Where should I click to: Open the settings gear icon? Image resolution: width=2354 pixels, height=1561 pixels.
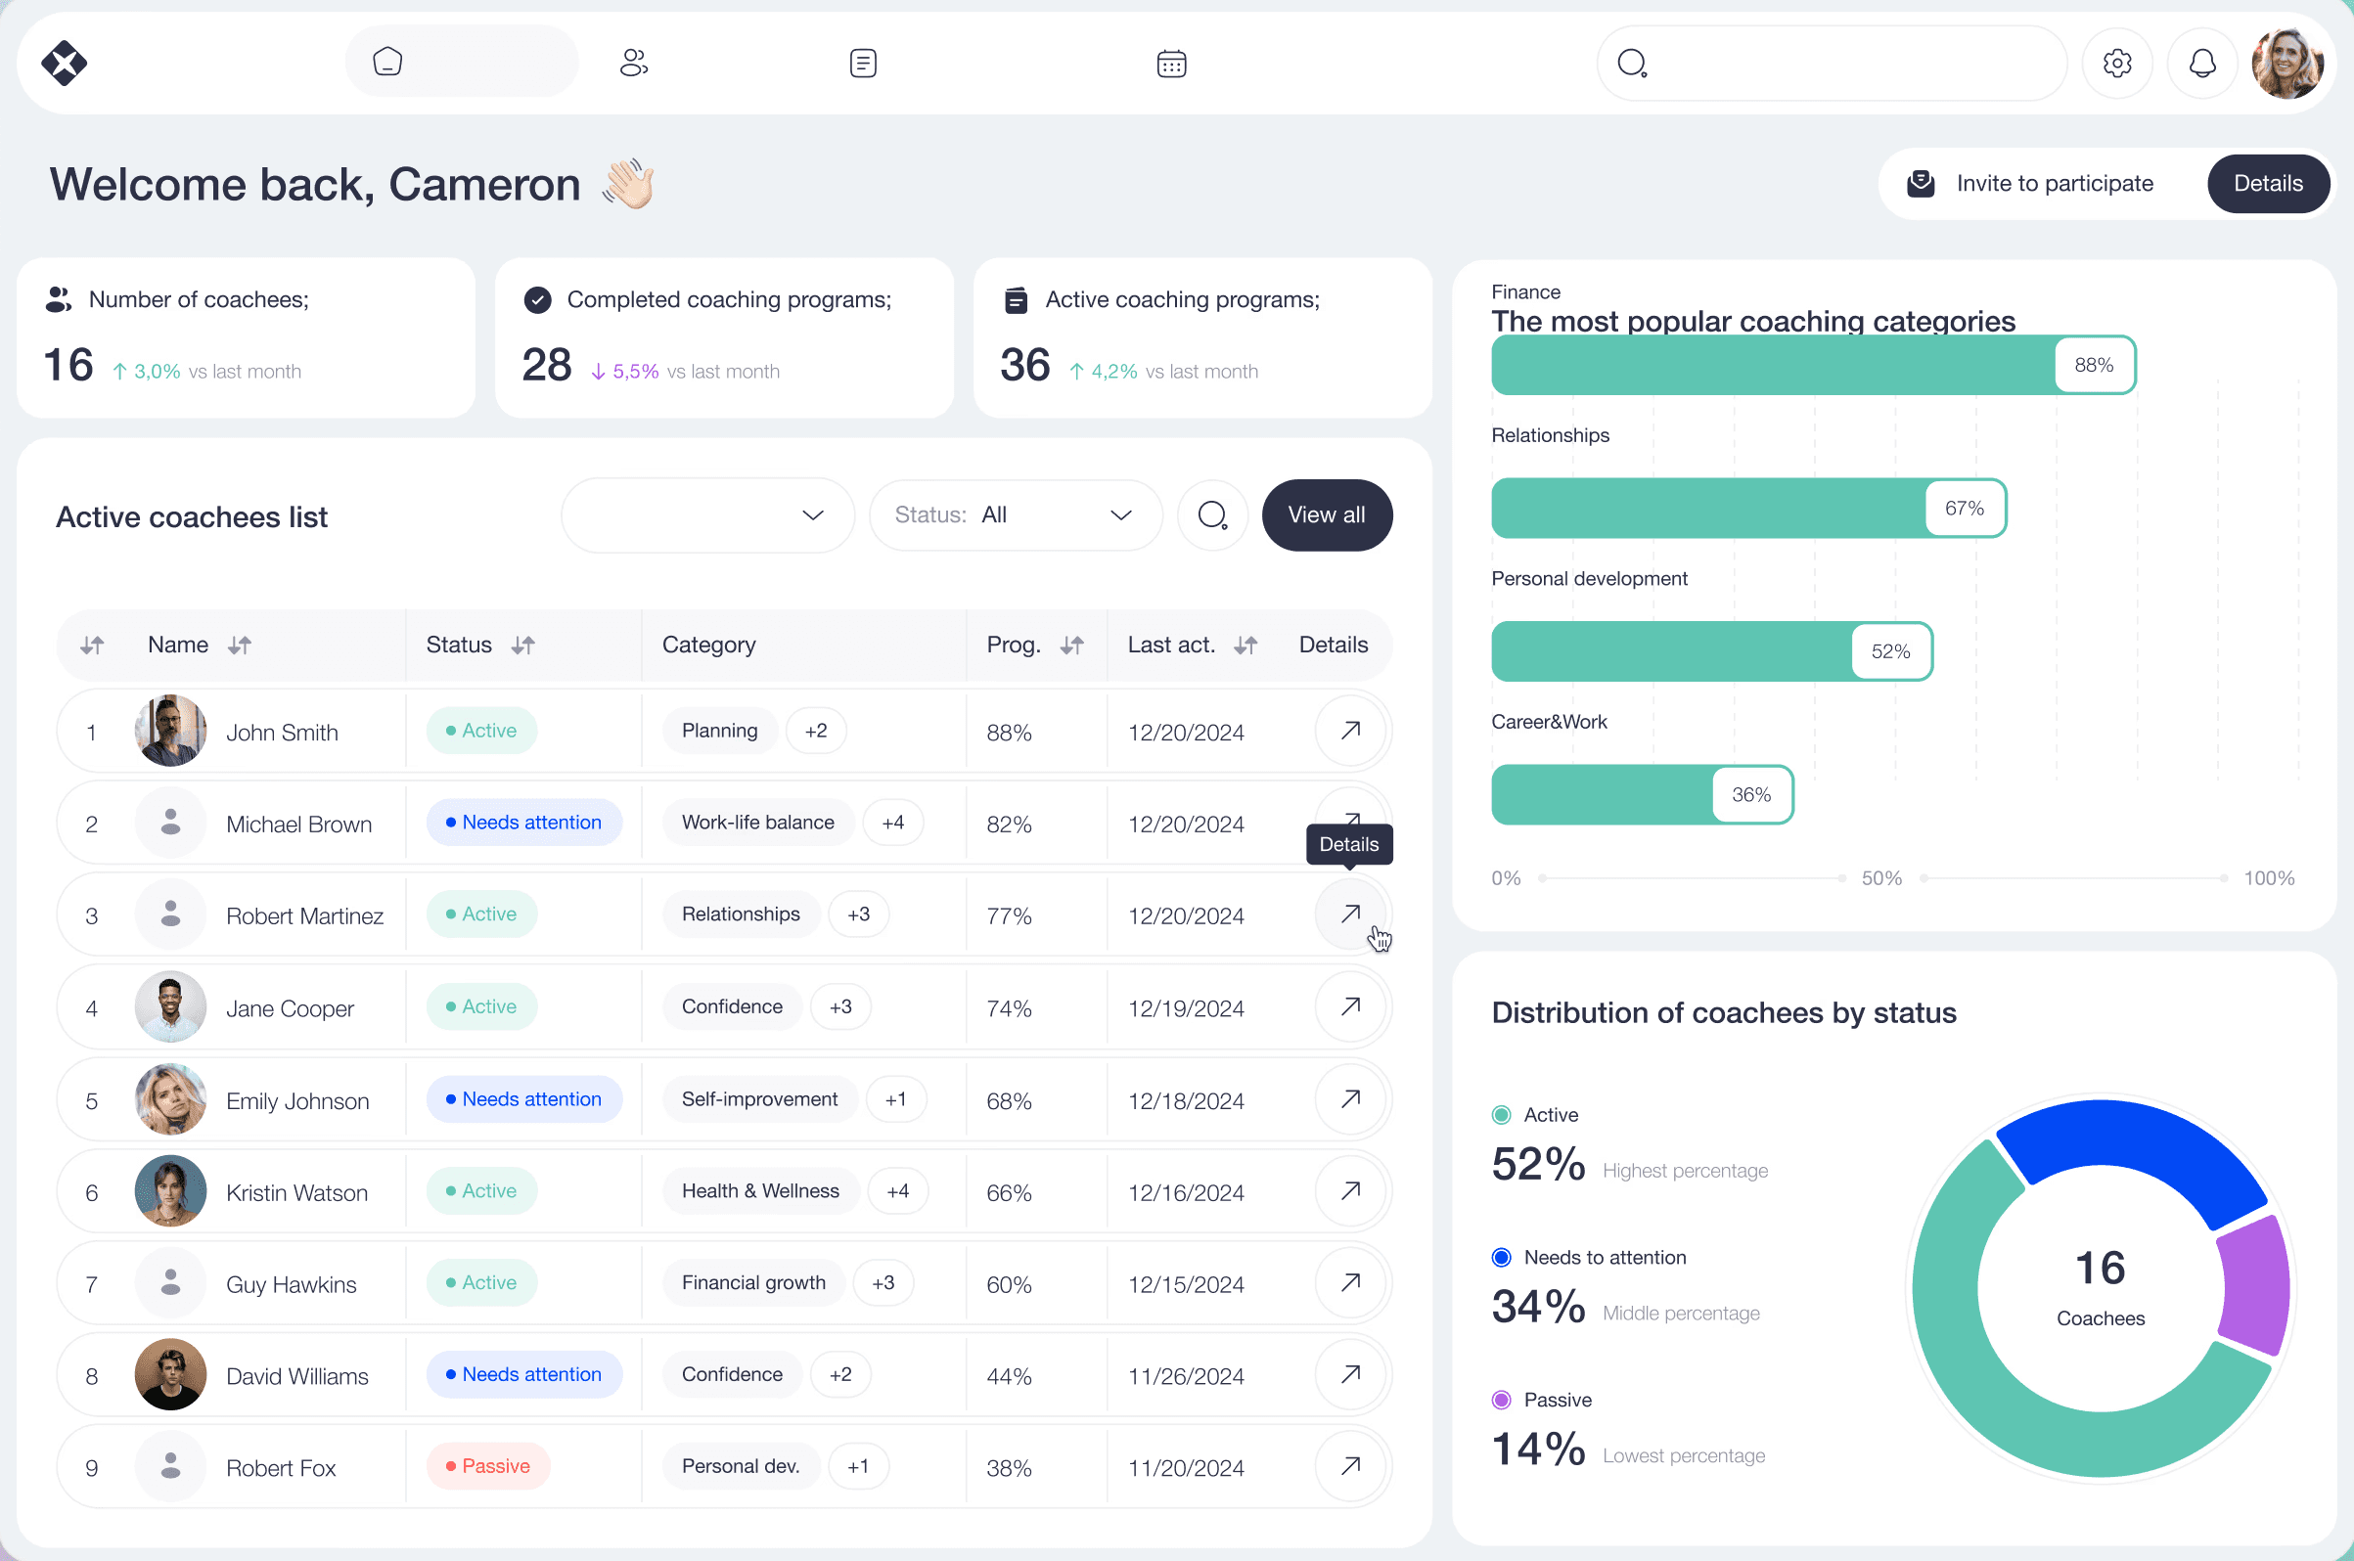coord(2117,64)
